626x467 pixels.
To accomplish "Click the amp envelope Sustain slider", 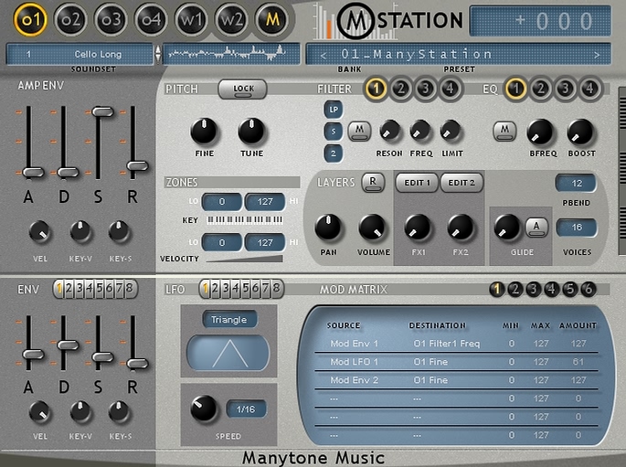I will 102,111.
